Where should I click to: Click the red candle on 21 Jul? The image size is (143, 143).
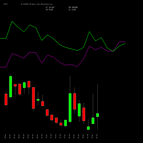[x=75, y=101]
